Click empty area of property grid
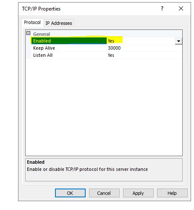194x210 pixels. [x=104, y=106]
